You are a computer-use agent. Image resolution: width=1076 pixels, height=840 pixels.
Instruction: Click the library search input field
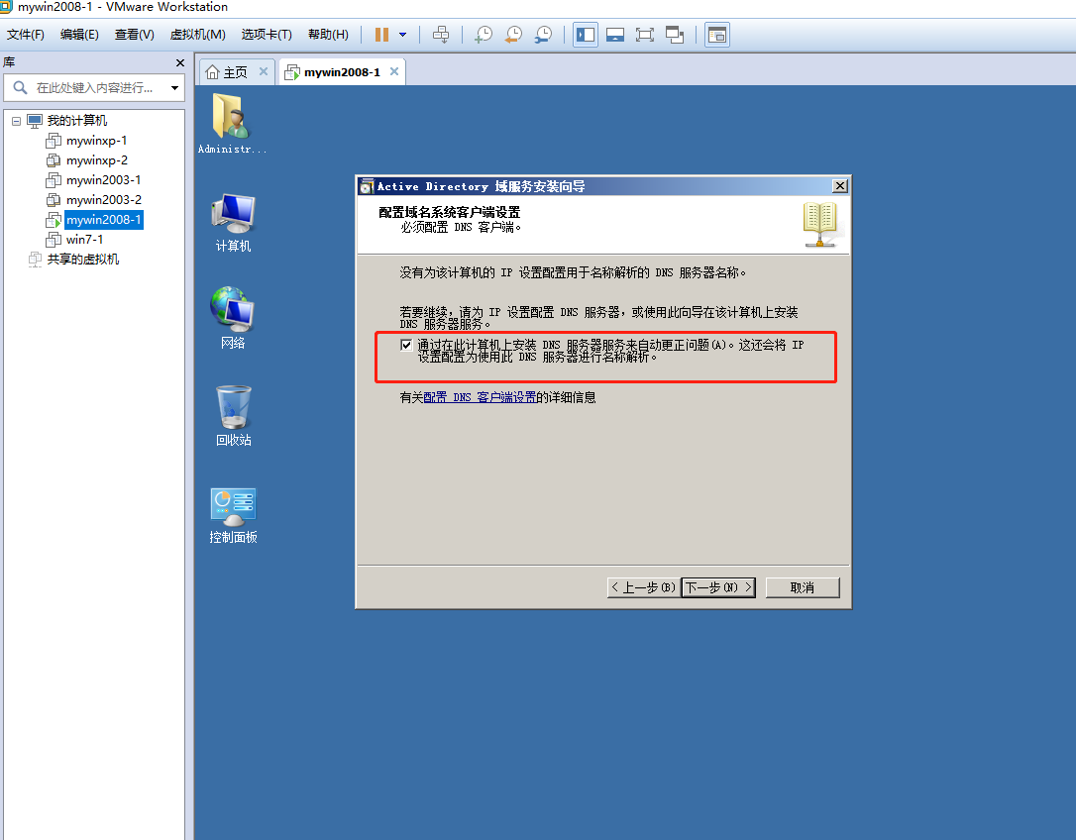point(94,88)
